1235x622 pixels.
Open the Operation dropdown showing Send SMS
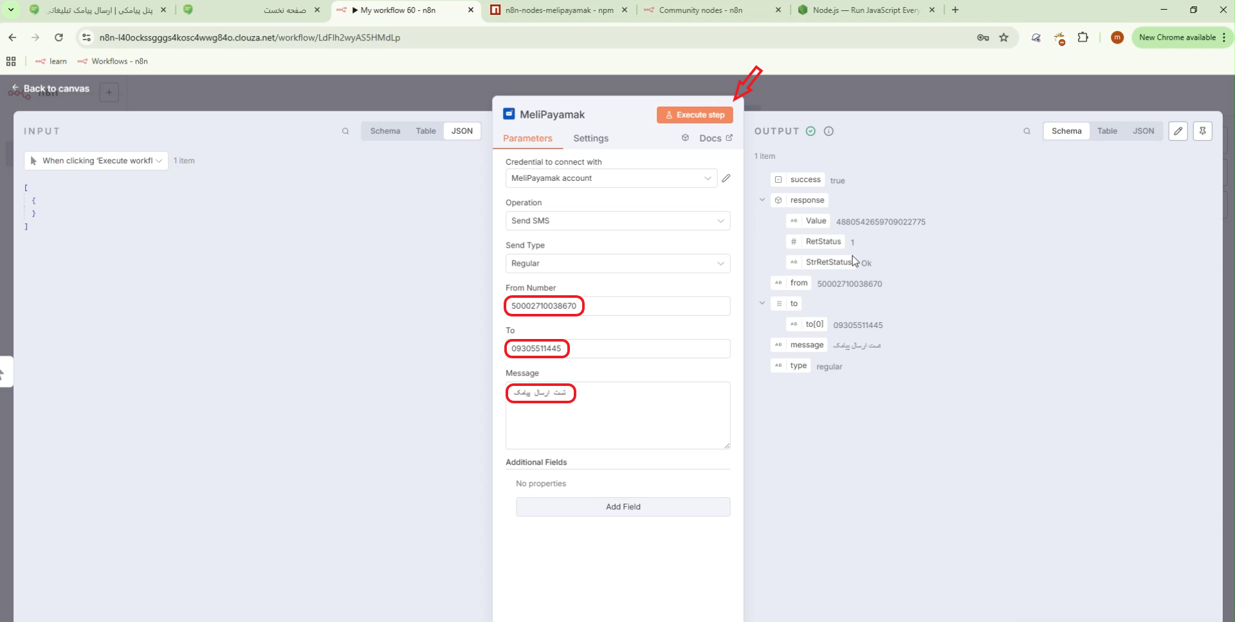[617, 221]
